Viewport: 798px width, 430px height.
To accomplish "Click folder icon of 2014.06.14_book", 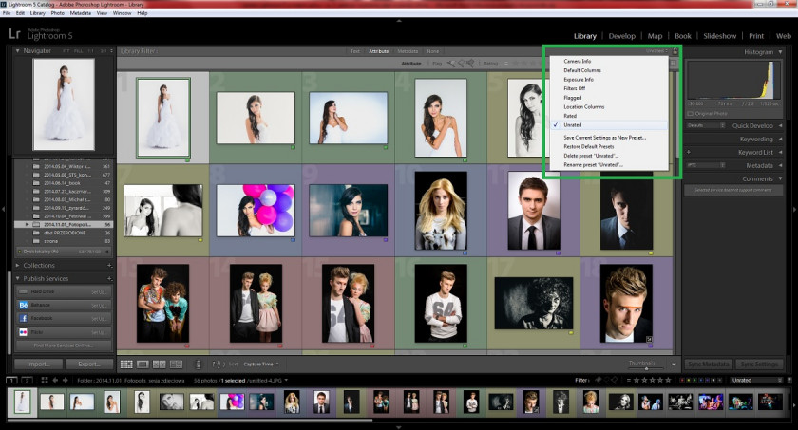I will click(36, 183).
